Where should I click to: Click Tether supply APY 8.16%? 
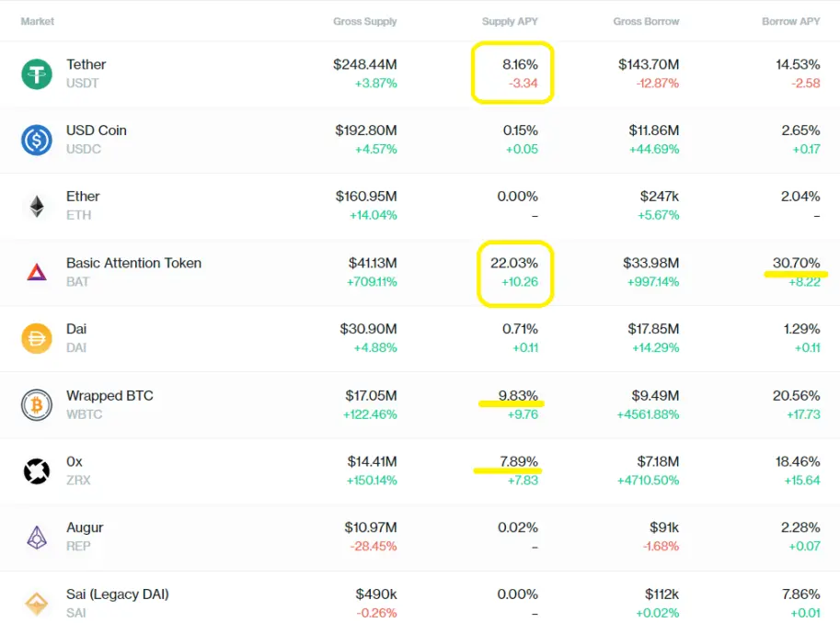click(x=520, y=64)
